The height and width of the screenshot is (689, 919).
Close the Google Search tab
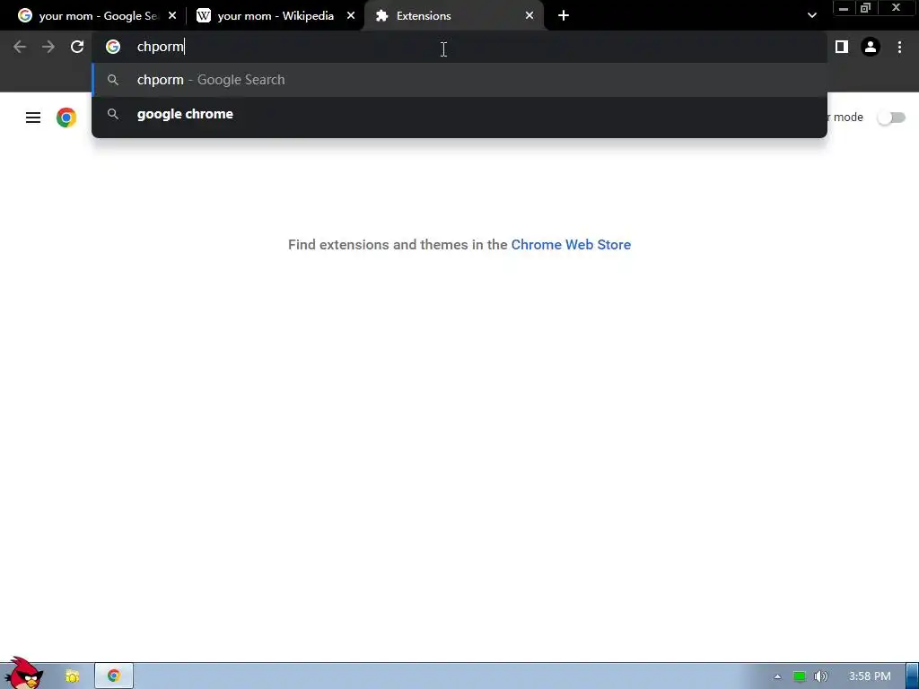coord(172,16)
